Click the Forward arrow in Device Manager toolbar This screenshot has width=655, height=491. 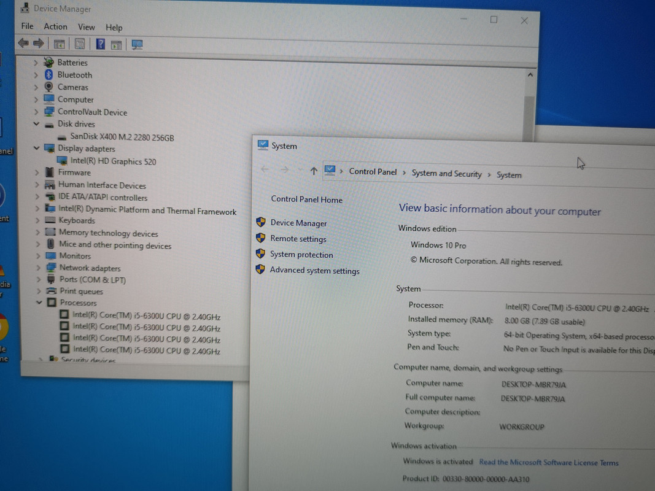tap(39, 43)
